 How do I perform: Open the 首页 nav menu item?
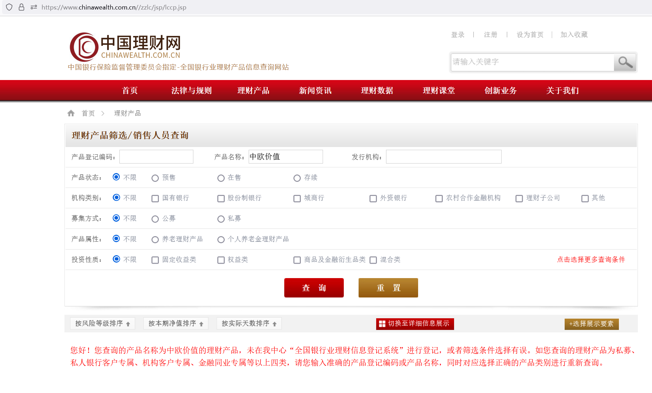[130, 91]
